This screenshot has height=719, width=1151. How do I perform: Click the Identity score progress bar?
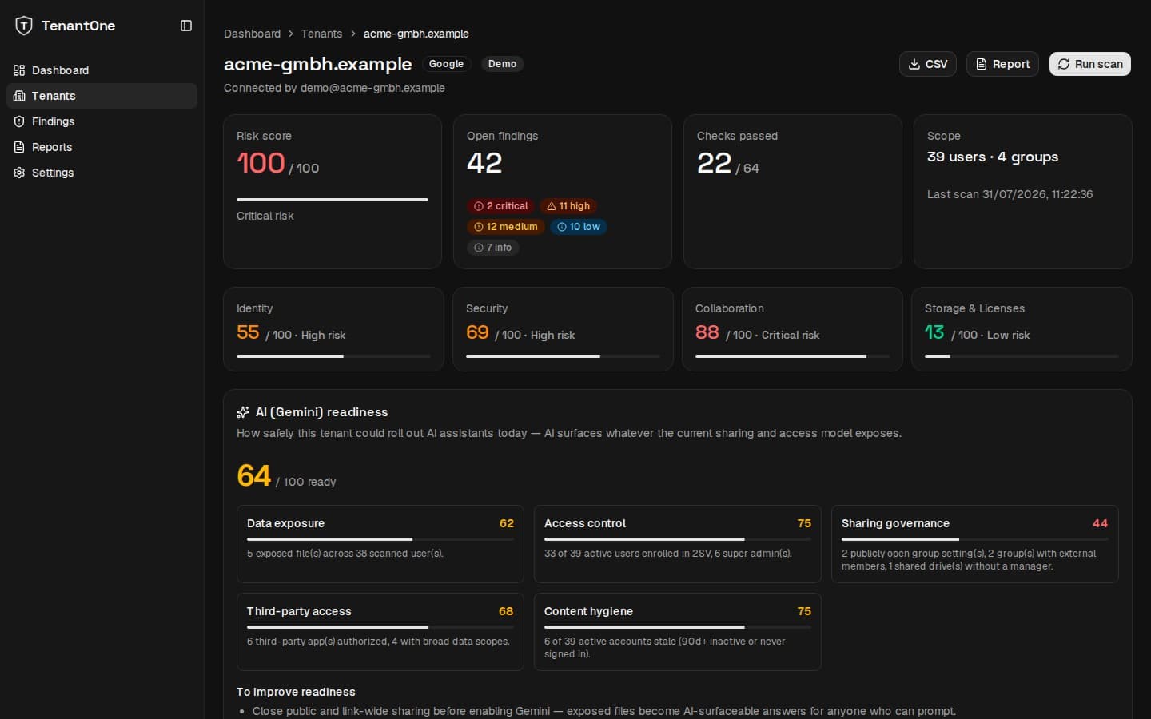(x=333, y=356)
